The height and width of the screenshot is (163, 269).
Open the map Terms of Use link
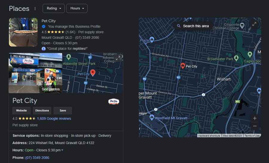coord(252,136)
